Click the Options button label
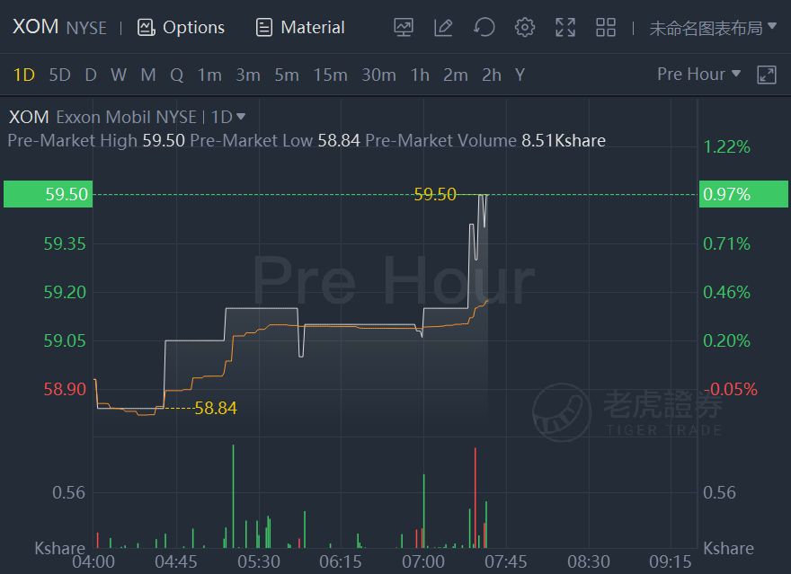791x574 pixels. click(x=194, y=27)
